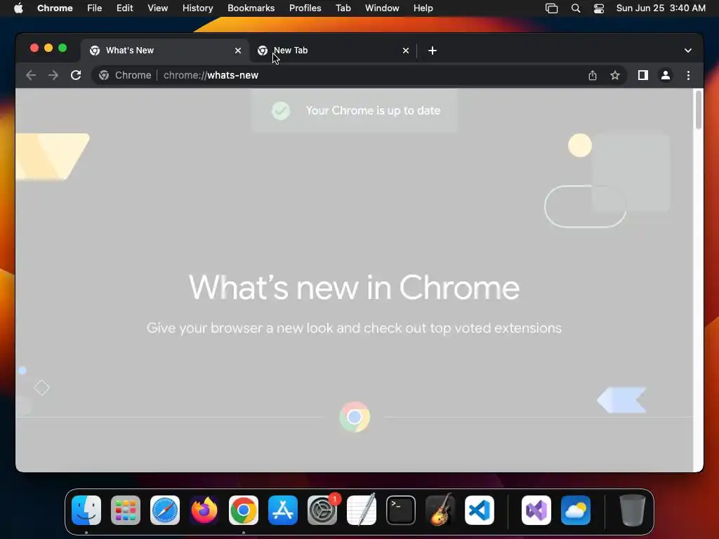Viewport: 719px width, 539px height.
Task: Open the Bookmarks menu
Action: [x=251, y=8]
